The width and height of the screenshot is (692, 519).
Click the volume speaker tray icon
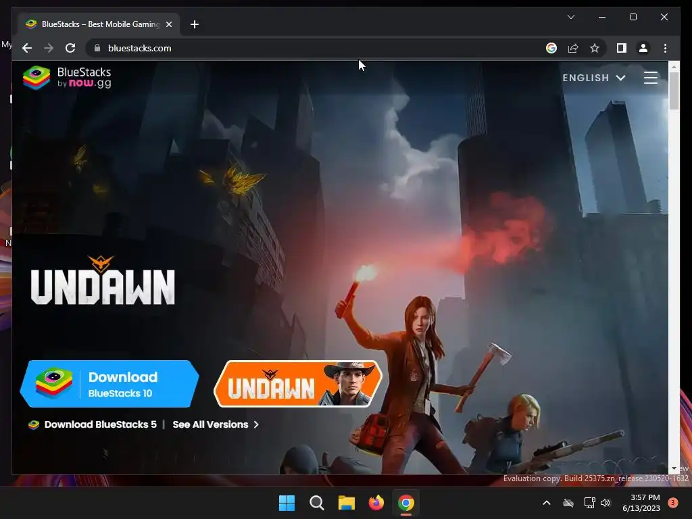605,503
